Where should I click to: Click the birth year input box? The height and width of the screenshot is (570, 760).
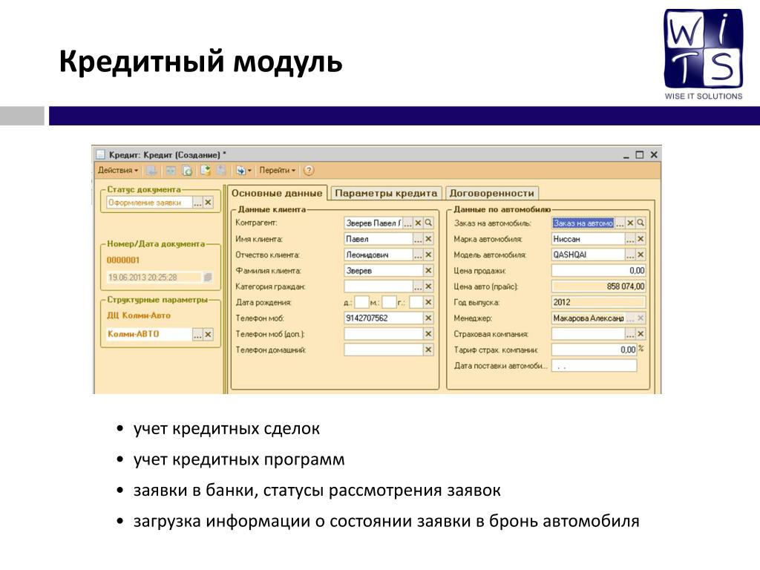[416, 303]
